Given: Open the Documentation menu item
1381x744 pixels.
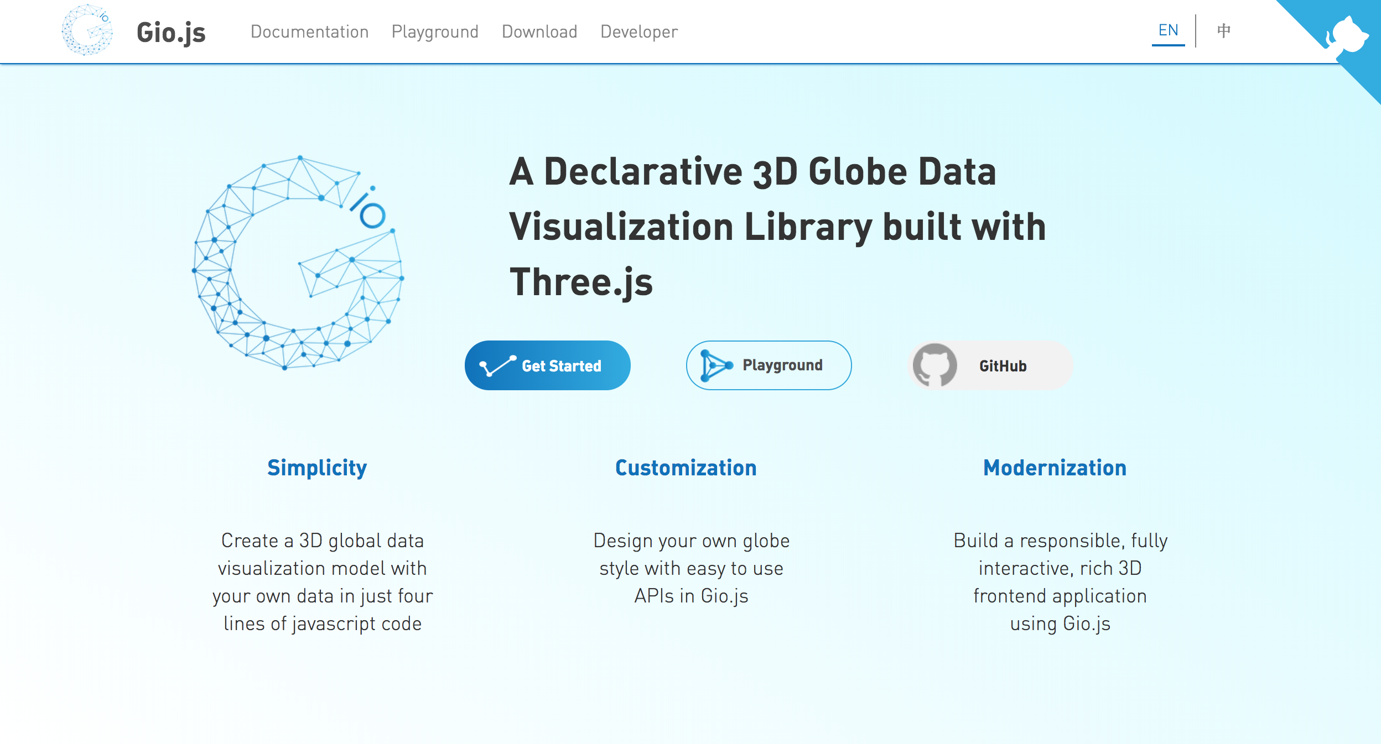Looking at the screenshot, I should click(x=310, y=32).
